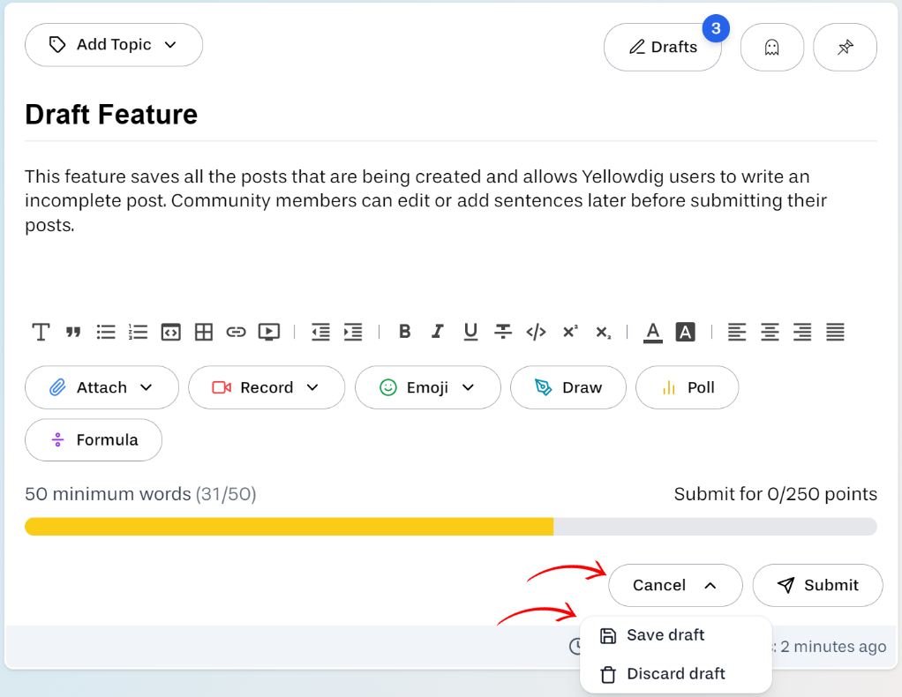
Task: Apply a numbered list
Action: point(138,332)
